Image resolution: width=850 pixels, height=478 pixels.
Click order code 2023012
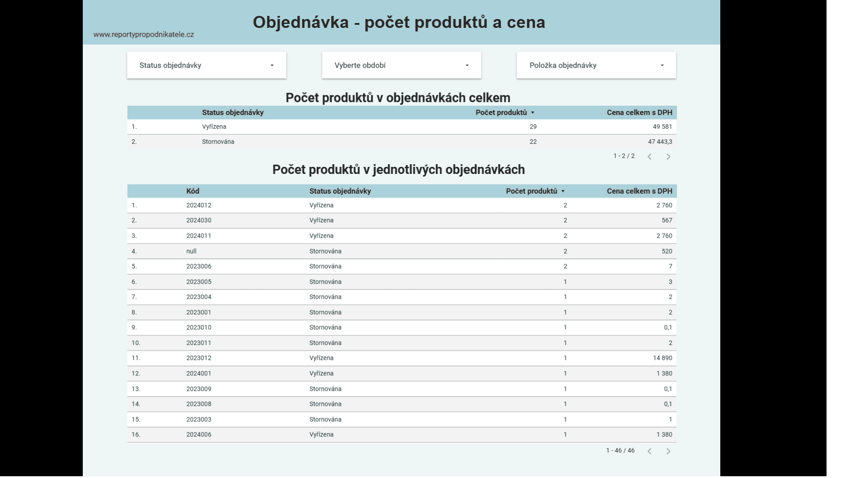coord(199,358)
